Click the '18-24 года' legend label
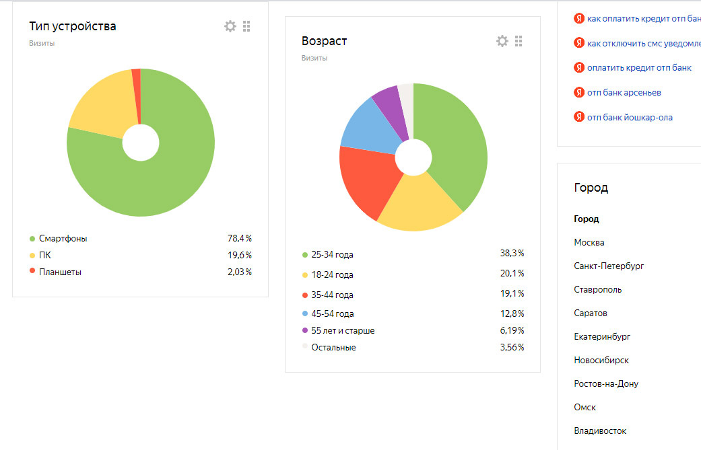The image size is (701, 450). [332, 274]
